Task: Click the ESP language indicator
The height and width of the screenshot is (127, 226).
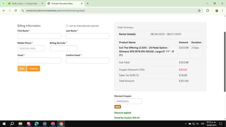Action: [x=203, y=124]
